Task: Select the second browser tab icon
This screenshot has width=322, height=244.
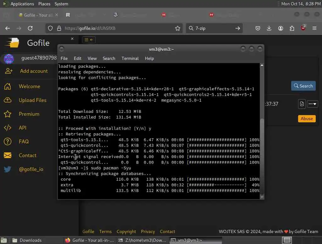Action: [x=68, y=15]
